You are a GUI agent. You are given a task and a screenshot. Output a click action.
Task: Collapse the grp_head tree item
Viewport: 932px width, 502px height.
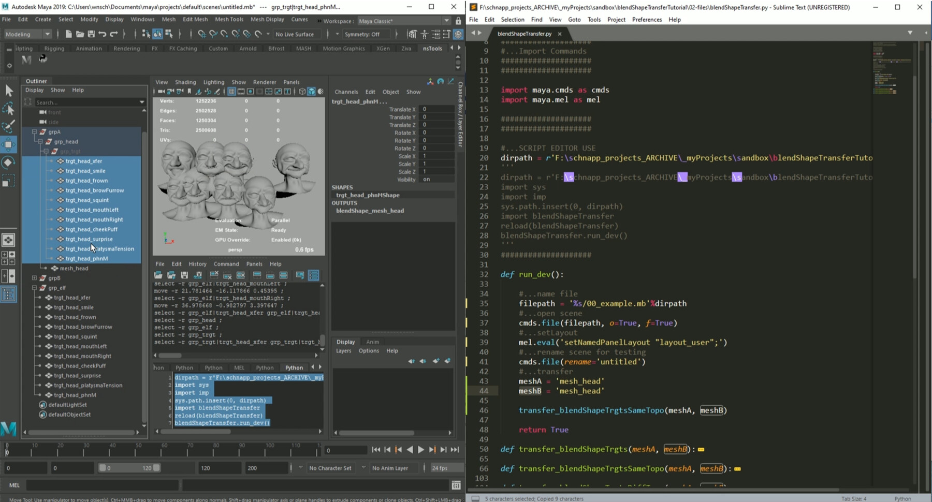coord(39,141)
